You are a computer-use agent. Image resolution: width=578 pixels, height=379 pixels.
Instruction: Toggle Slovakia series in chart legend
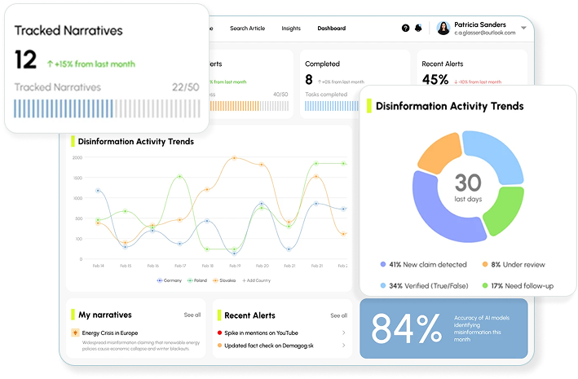(225, 280)
